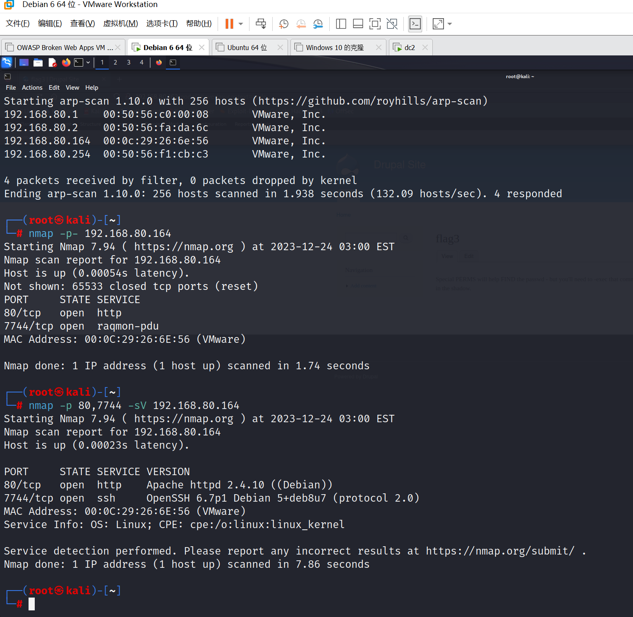Screen dimensions: 633x617
Task: Launch terminal emulator from Kali panel
Action: pos(79,62)
